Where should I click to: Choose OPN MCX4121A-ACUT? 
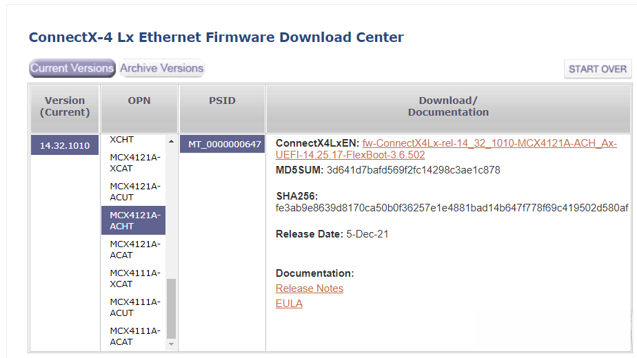tap(133, 191)
